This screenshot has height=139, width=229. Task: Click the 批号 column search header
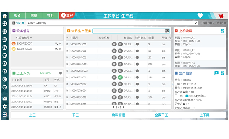[74, 38]
